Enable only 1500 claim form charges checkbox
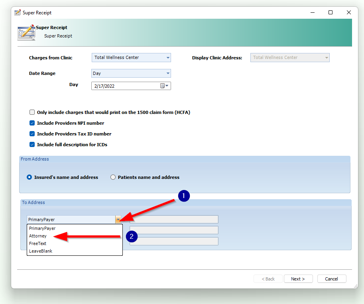Image resolution: width=364 pixels, height=304 pixels. [32, 112]
